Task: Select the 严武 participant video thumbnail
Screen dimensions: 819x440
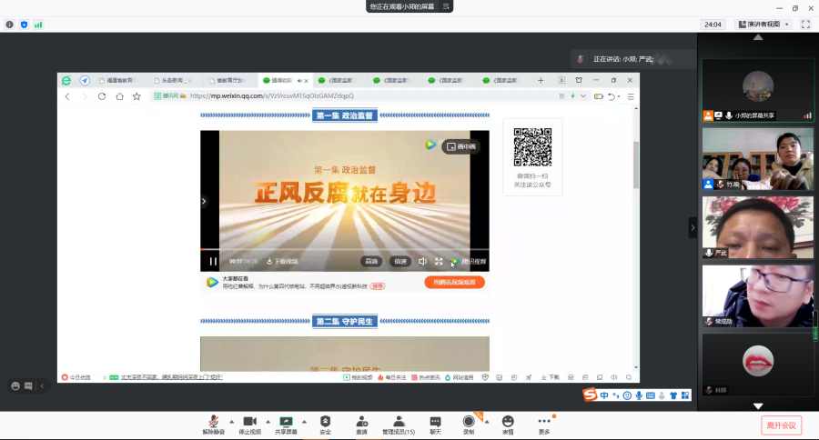Action: [x=758, y=227]
